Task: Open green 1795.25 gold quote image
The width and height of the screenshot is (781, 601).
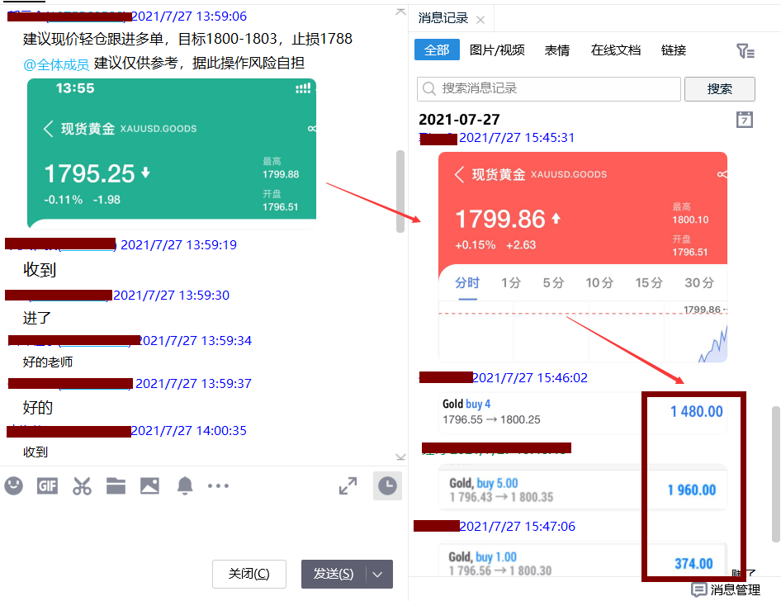Action: [172, 154]
